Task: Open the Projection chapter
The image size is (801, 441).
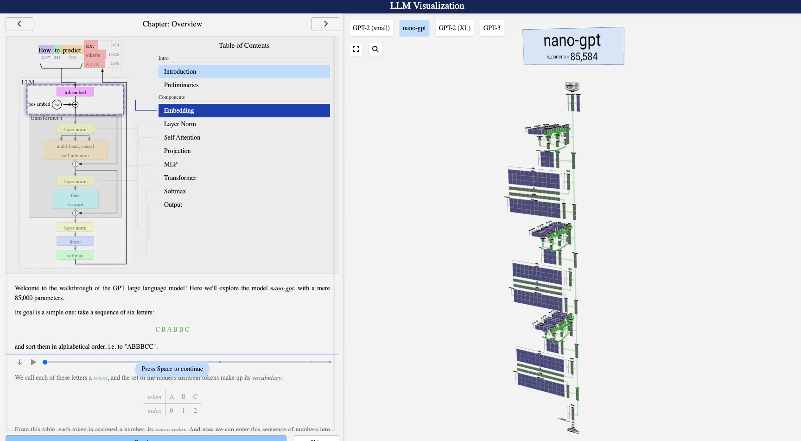Action: 244,151
